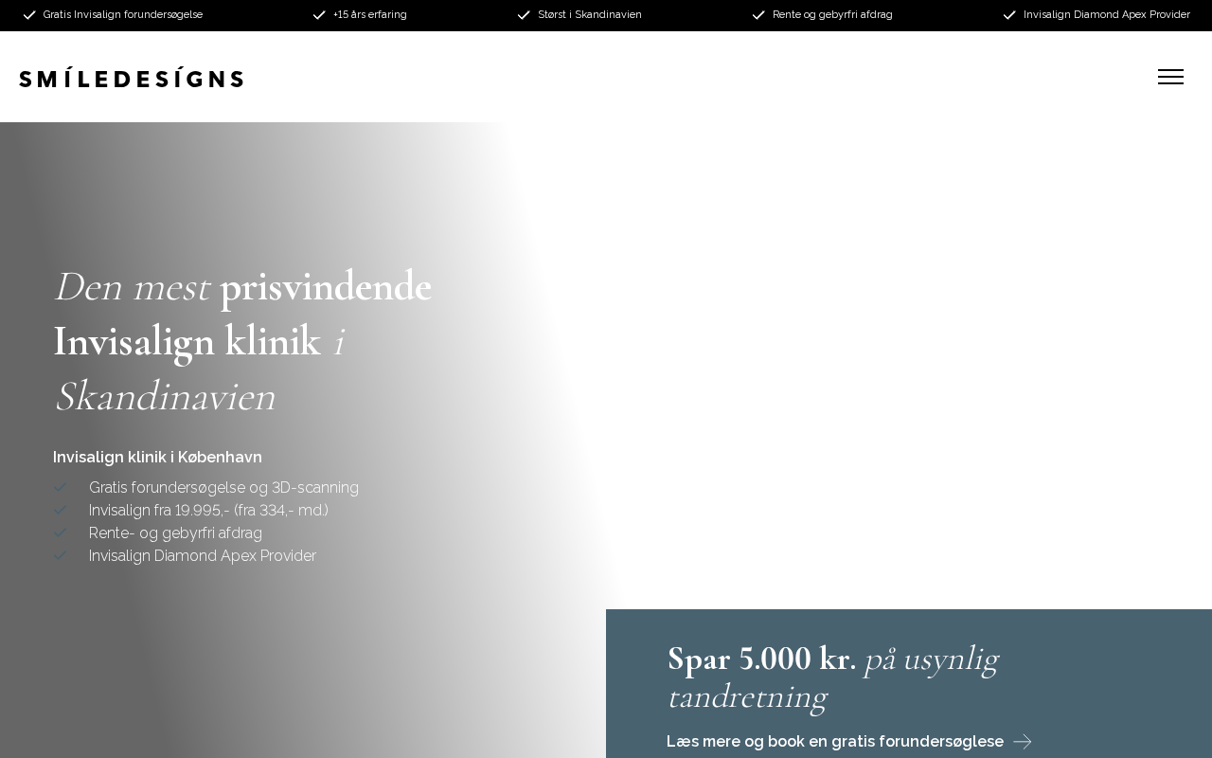Select 'Størst i Skandinavien' text in top bar
The height and width of the screenshot is (758, 1212).
point(590,15)
